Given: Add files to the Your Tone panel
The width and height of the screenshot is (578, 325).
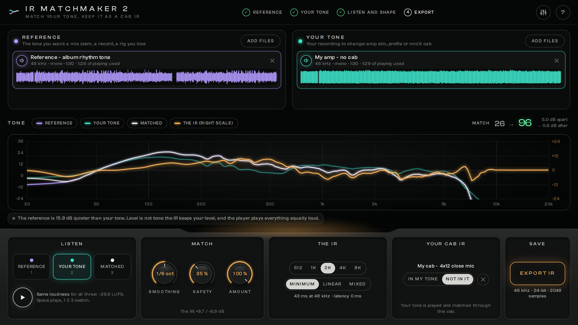Looking at the screenshot, I should pos(545,41).
